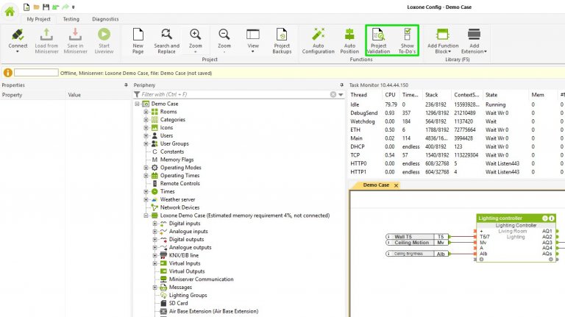Screen dimensions: 565x317
Task: Switch to the My Project tab
Action: pyautogui.click(x=38, y=19)
